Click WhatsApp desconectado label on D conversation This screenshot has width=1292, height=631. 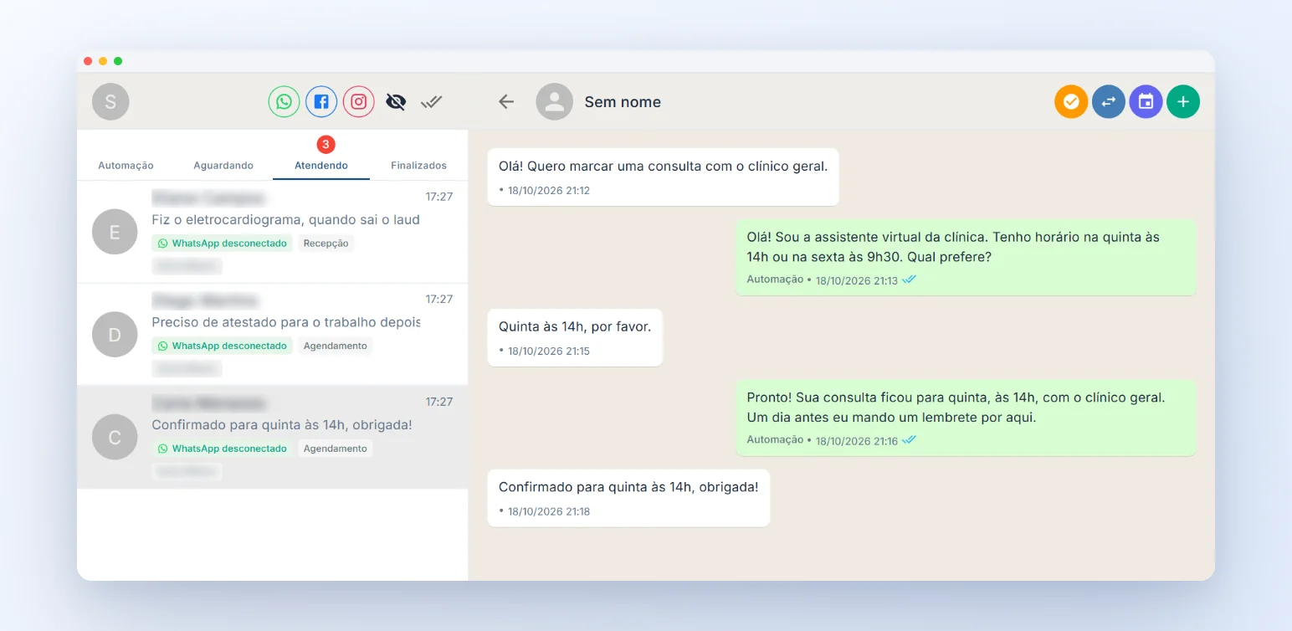click(x=222, y=346)
